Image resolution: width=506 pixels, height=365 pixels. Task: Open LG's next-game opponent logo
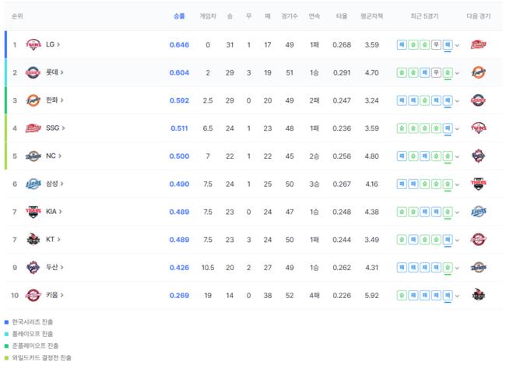click(478, 44)
